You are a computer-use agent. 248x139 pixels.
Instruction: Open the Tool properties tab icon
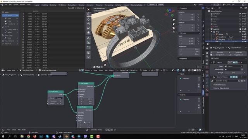click(207, 48)
